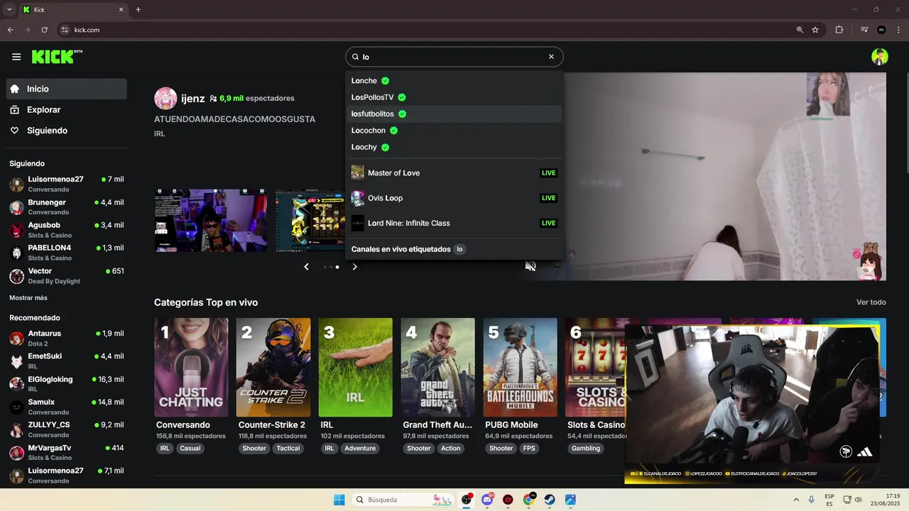Open Steam from the taskbar

(550, 500)
